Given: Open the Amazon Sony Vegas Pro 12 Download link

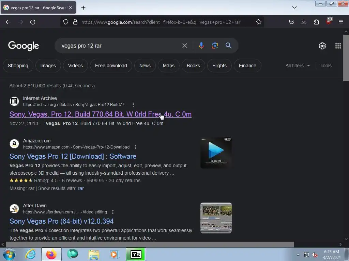Looking at the screenshot, I should click(x=73, y=156).
